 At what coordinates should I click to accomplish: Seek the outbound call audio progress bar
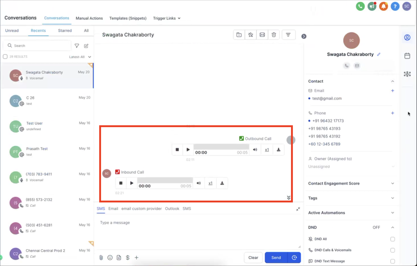coord(221,147)
